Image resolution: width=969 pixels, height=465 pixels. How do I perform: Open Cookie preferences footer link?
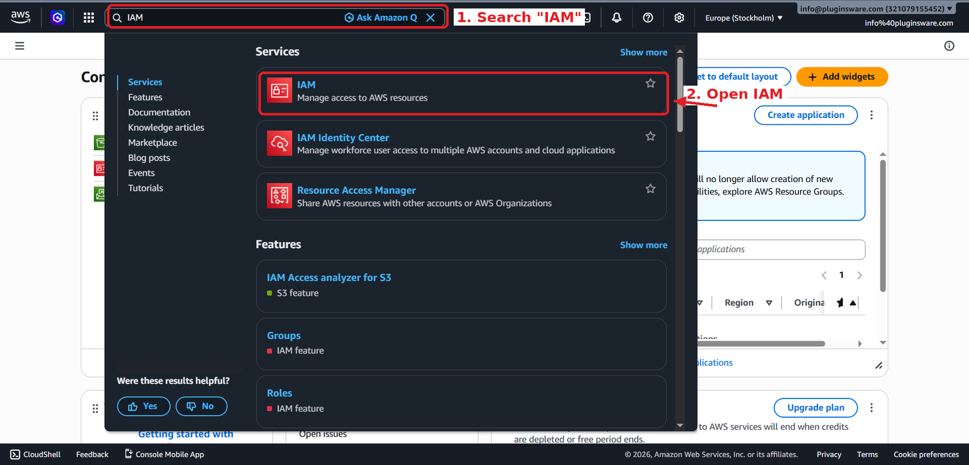pyautogui.click(x=926, y=455)
